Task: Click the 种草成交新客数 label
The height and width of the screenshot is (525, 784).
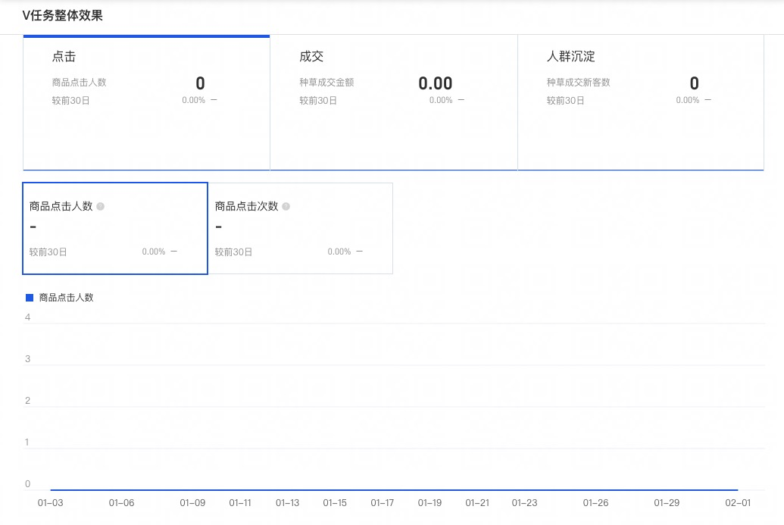Action: click(579, 83)
